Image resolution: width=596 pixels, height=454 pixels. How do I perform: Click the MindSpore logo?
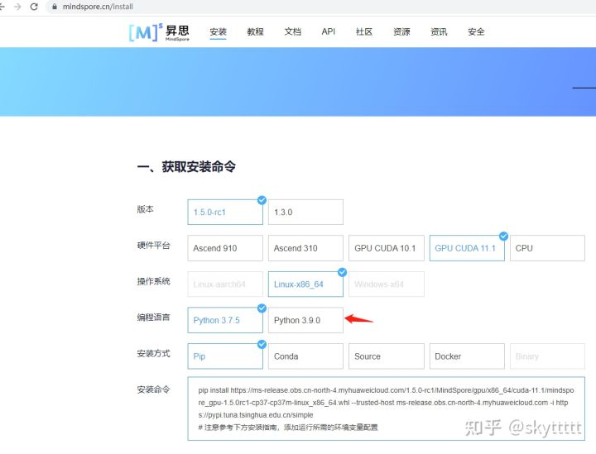[159, 32]
